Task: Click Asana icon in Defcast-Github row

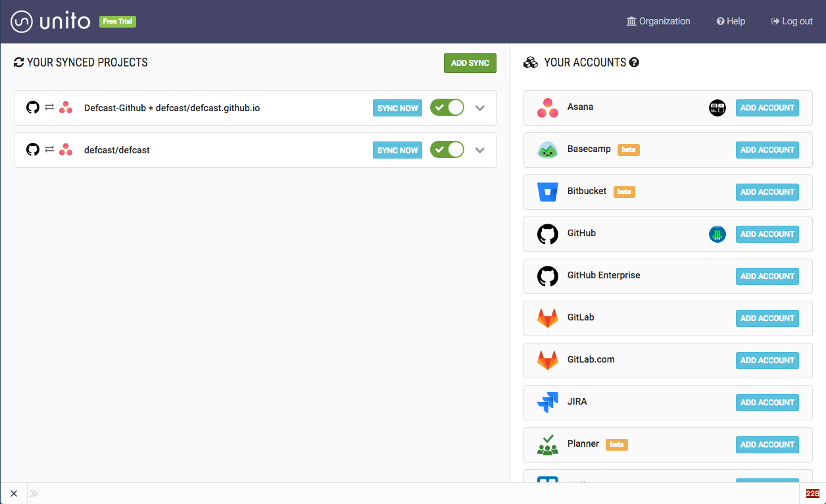Action: tap(66, 107)
